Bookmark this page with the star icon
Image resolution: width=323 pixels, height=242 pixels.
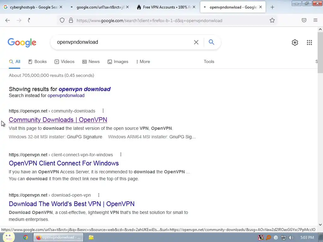tap(272, 20)
